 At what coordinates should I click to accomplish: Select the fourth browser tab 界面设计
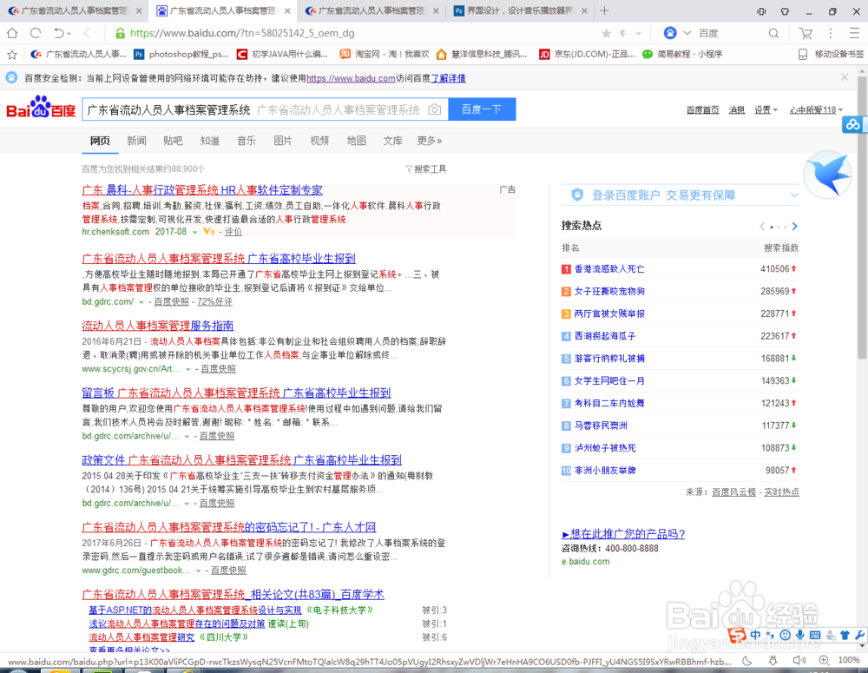[x=520, y=10]
